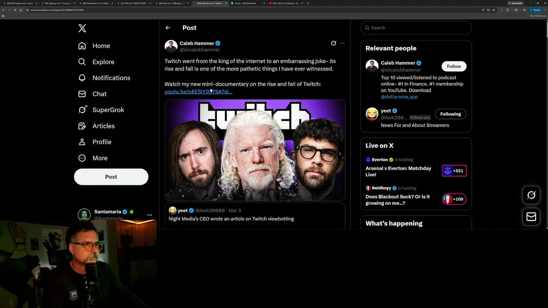Click the Home label in sidebar
The height and width of the screenshot is (308, 548).
pyautogui.click(x=101, y=46)
